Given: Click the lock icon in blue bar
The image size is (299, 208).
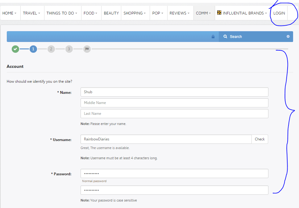Looking at the screenshot, I should [x=213, y=37].
